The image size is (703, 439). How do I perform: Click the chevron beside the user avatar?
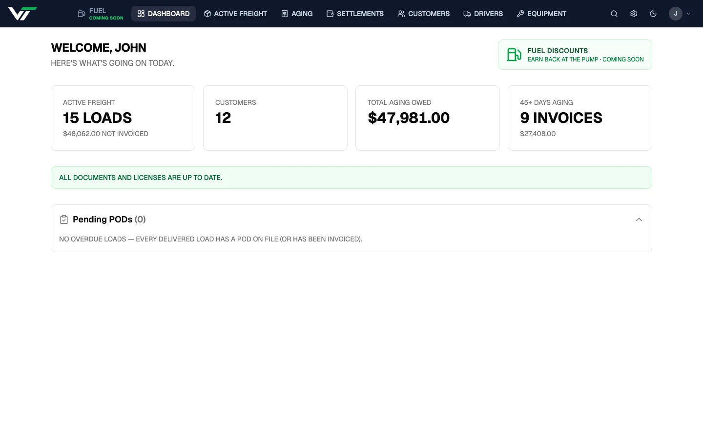(x=688, y=14)
